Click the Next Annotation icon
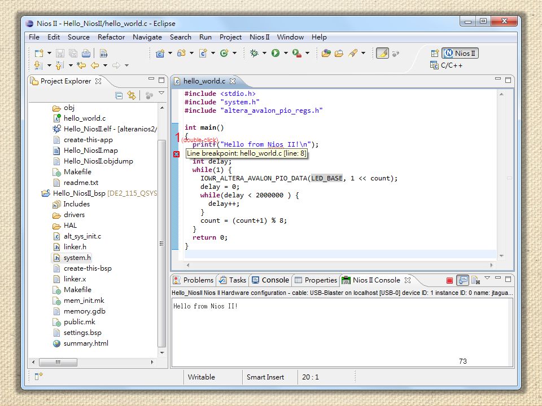This screenshot has width=542, height=406. (x=38, y=65)
